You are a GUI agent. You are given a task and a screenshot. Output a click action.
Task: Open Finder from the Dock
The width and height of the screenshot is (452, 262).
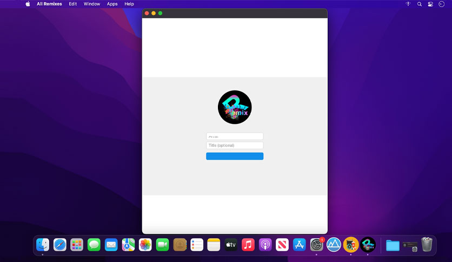(43, 245)
